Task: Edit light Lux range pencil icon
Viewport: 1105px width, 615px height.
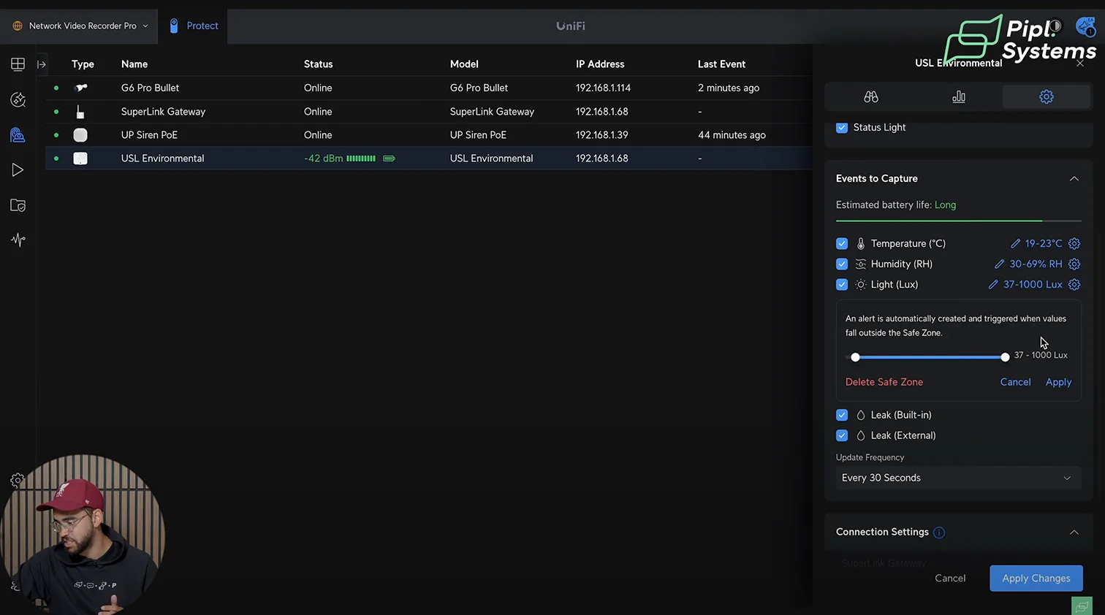Action: pyautogui.click(x=993, y=284)
